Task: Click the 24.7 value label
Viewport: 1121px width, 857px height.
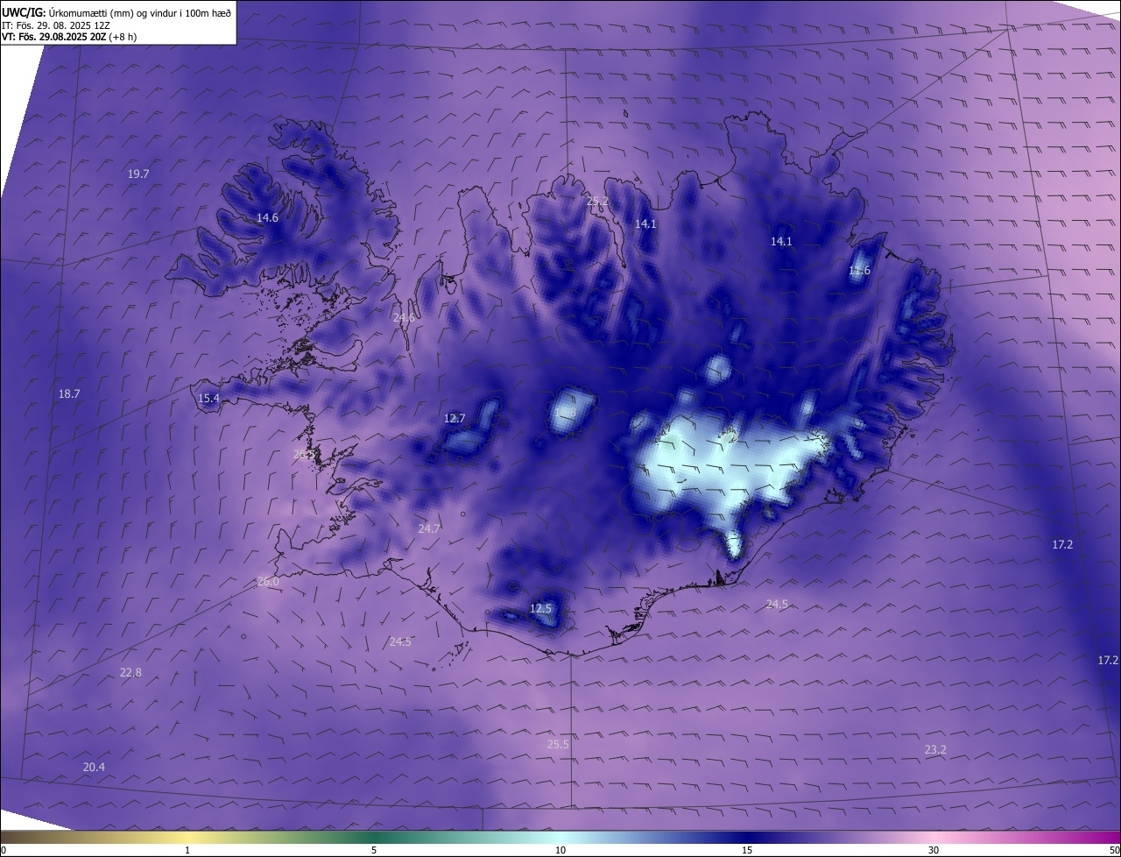Action: 429,529
